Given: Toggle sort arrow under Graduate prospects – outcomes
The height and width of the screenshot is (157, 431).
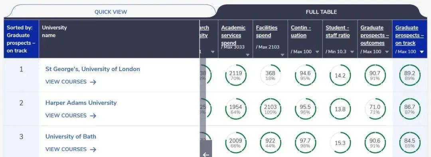Looking at the screenshot, I should click(387, 52).
